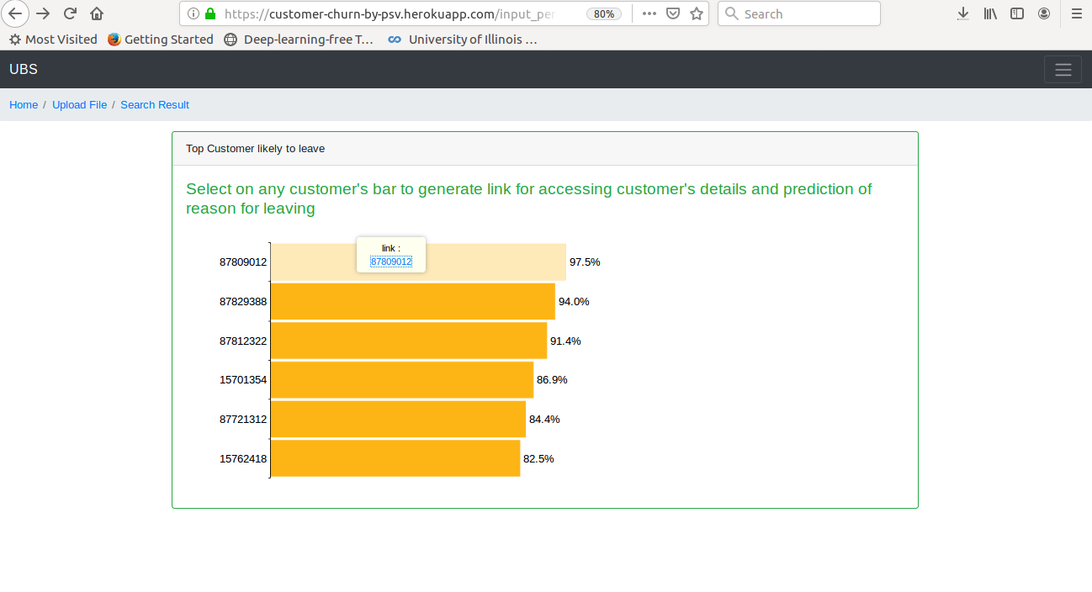Follow the Upload File breadcrumb link

(79, 104)
